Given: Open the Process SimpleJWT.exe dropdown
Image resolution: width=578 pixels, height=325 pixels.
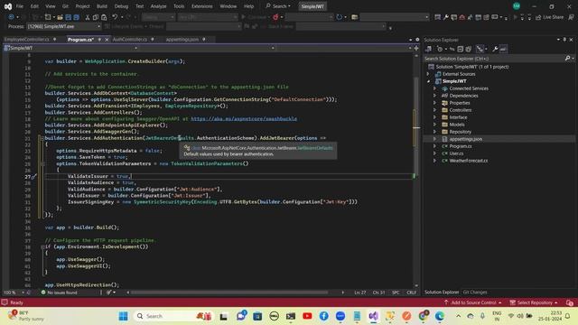Looking at the screenshot, I should click(x=64, y=26).
